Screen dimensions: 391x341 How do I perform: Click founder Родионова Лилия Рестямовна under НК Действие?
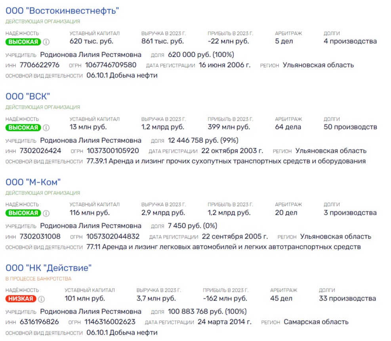(x=91, y=312)
